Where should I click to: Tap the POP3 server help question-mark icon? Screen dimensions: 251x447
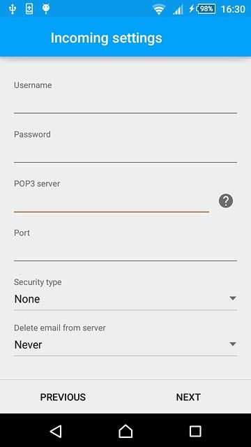(226, 201)
